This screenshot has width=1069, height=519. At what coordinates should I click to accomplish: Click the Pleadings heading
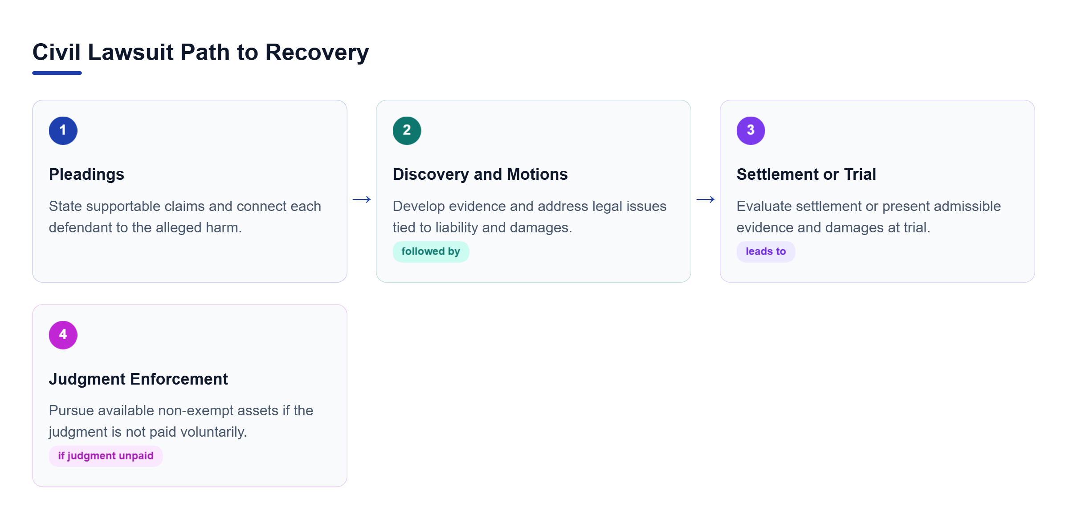[86, 174]
